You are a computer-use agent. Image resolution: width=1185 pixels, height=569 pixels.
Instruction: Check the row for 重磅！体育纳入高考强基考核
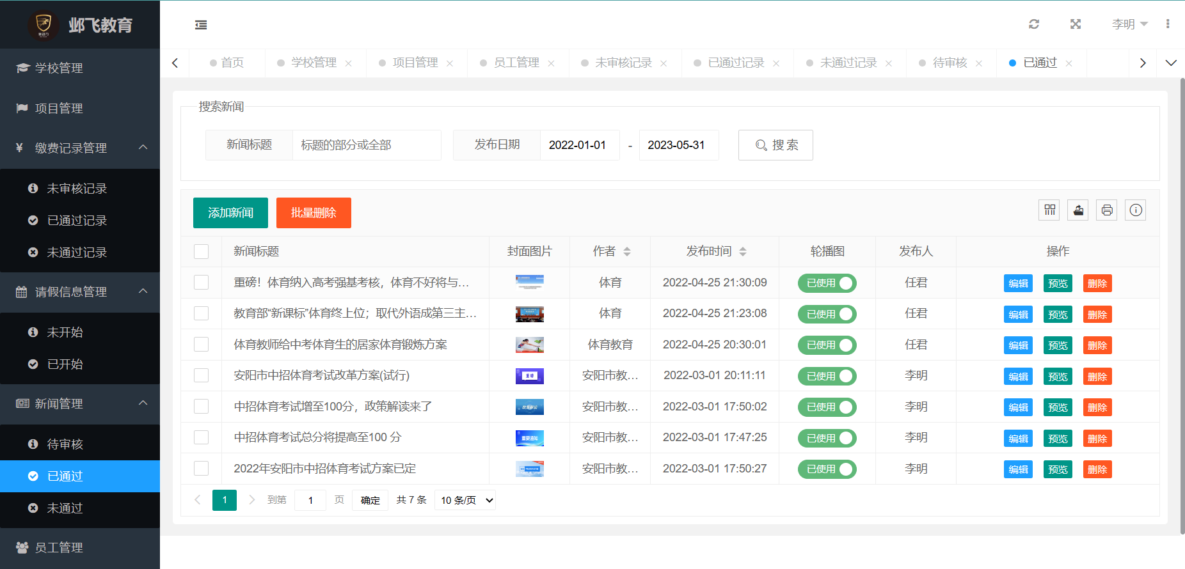coord(201,283)
